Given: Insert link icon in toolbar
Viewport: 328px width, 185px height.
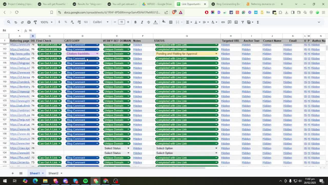Looking at the screenshot, I should (223, 22).
